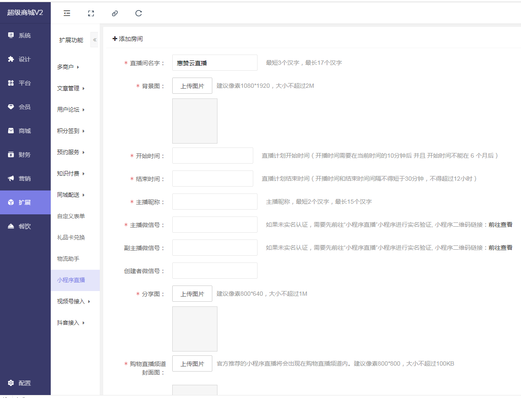The image size is (521, 398).
Task: Click the 副主播微信号 input field
Action: (x=215, y=248)
